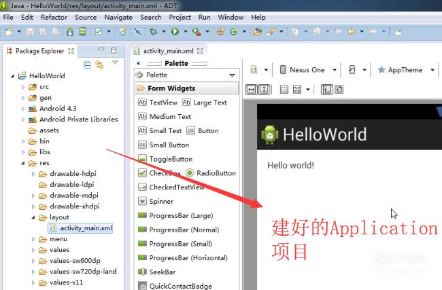Viewport: 442px width, 290px height.
Task: Collapse the HelloWorld project node
Action: coord(12,76)
